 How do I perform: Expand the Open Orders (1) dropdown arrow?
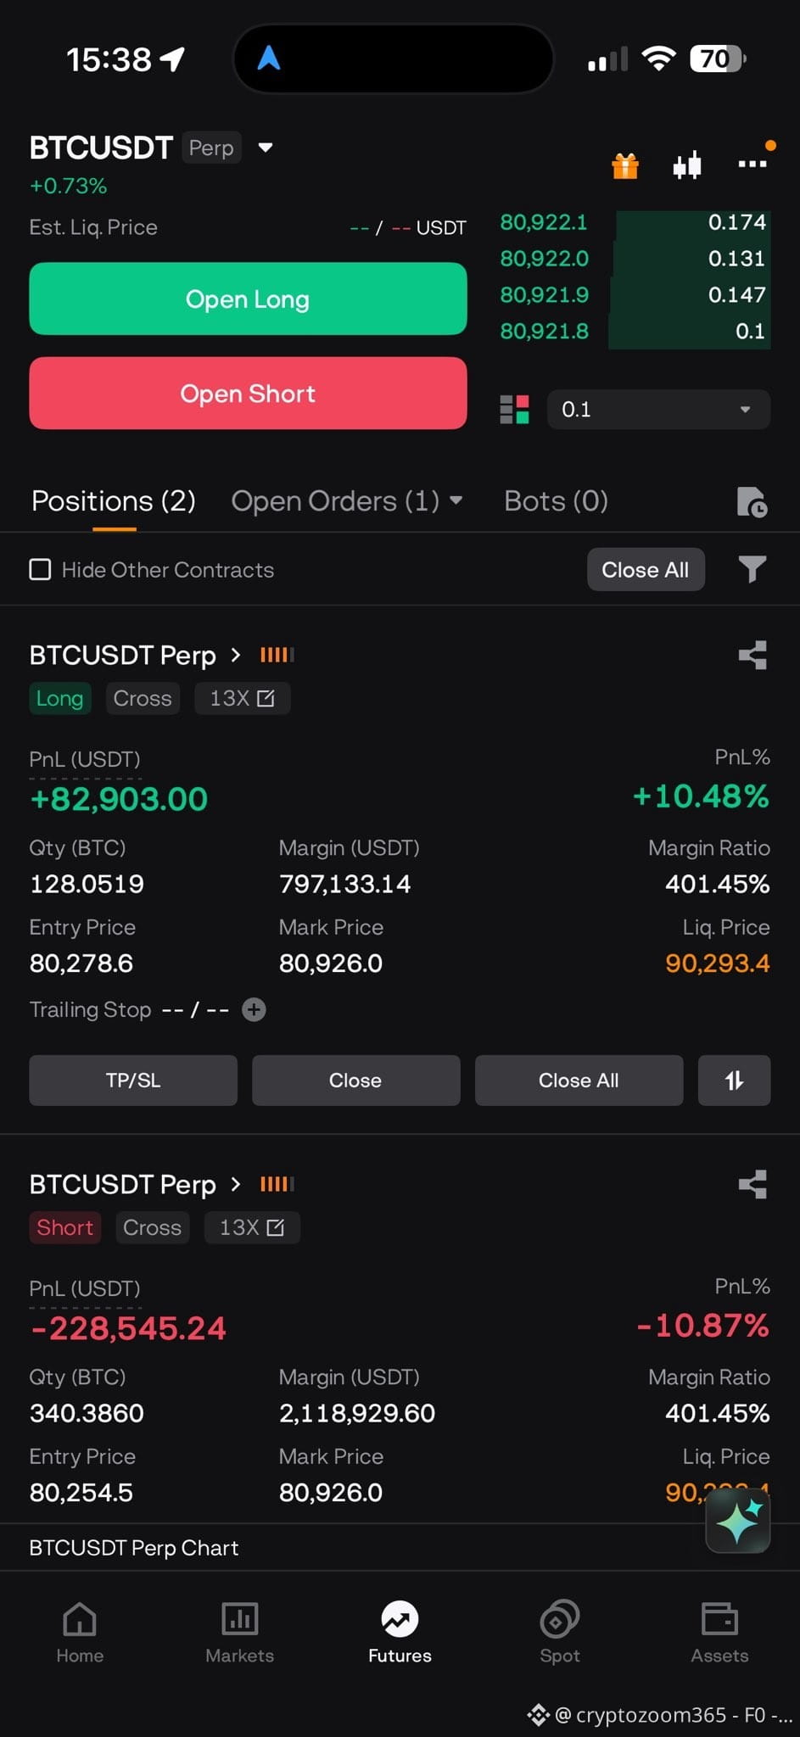(x=456, y=500)
